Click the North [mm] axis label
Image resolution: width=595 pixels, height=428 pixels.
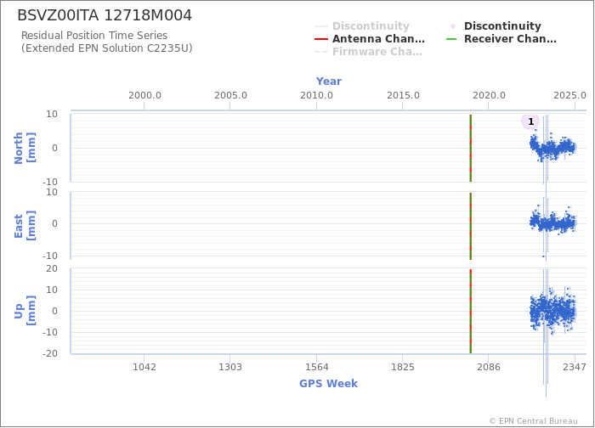tap(25, 148)
